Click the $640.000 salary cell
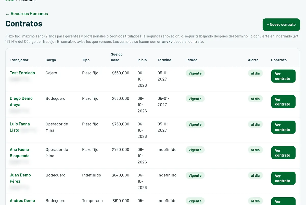 point(120,175)
